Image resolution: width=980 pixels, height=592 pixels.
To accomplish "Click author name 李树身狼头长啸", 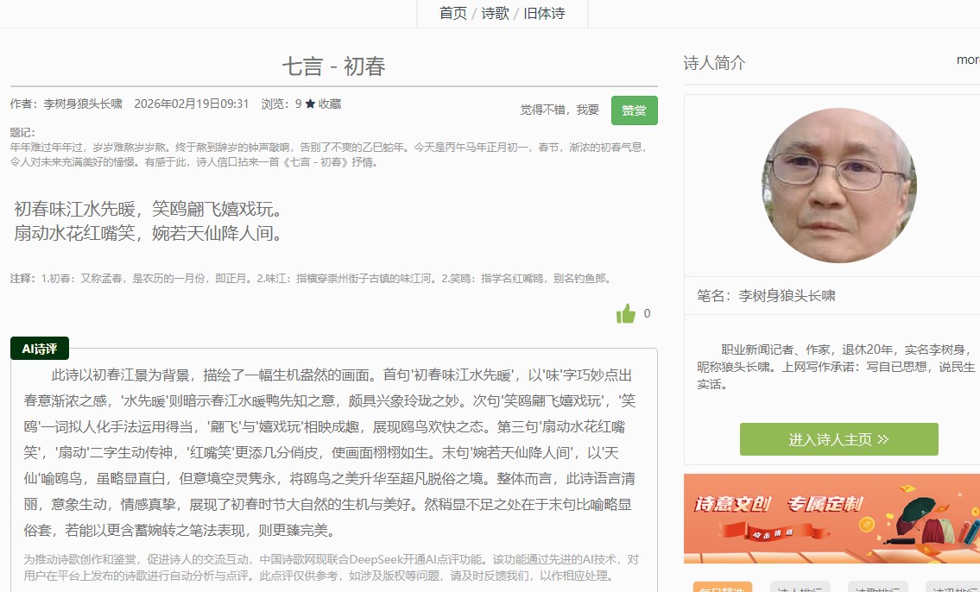I will coord(83,104).
